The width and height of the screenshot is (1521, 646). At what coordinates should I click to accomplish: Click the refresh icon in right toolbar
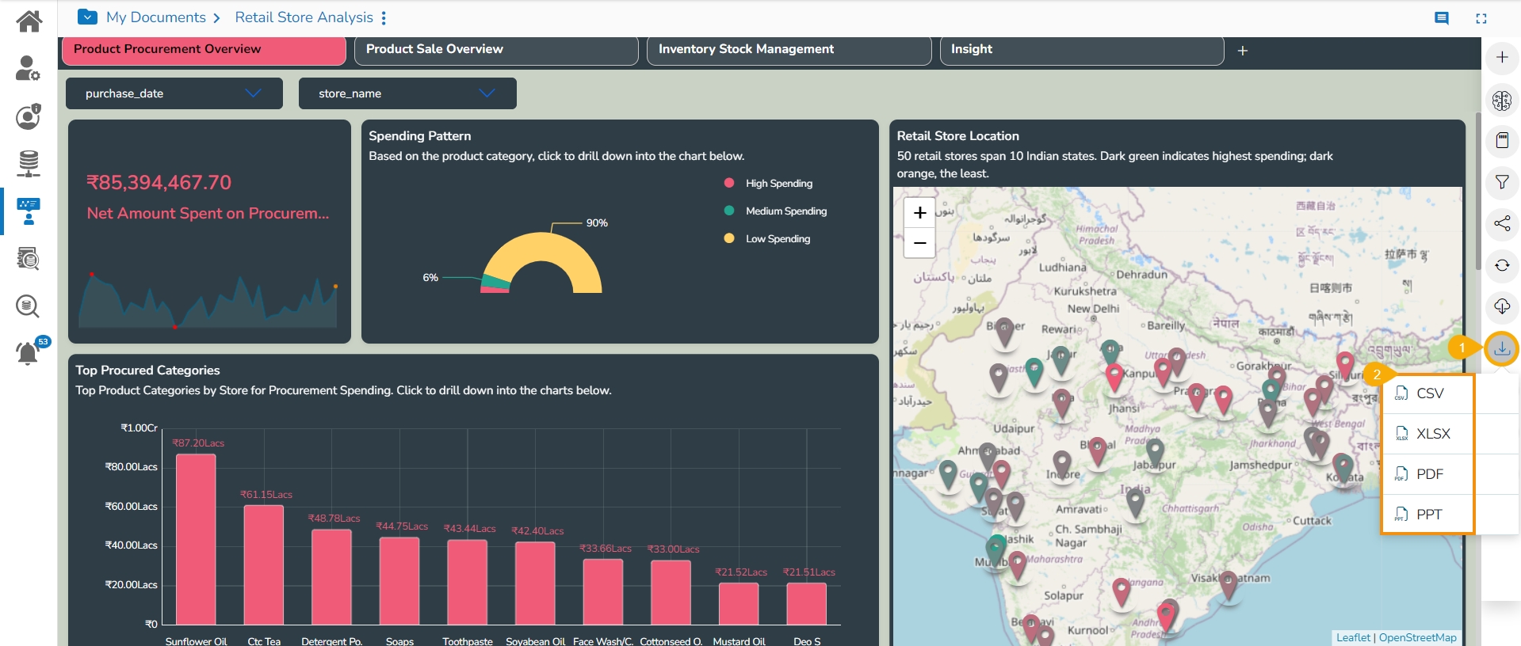click(x=1501, y=265)
